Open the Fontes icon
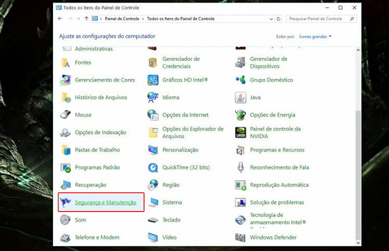This screenshot has width=389, height=251. click(66, 62)
